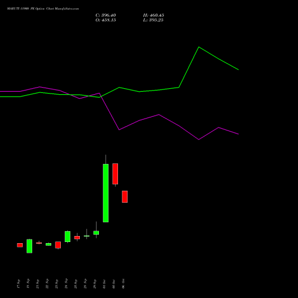
Task: Click the small green candle above 22 Sep
Action: point(48,244)
